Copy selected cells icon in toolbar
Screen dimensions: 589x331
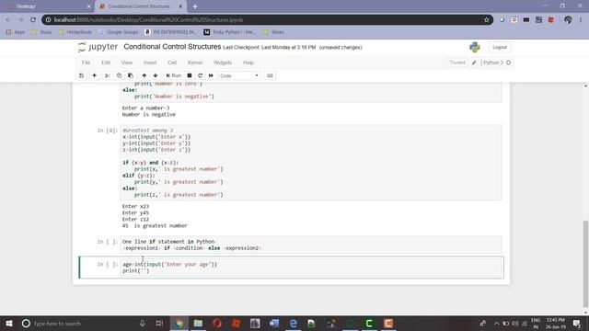pos(119,75)
